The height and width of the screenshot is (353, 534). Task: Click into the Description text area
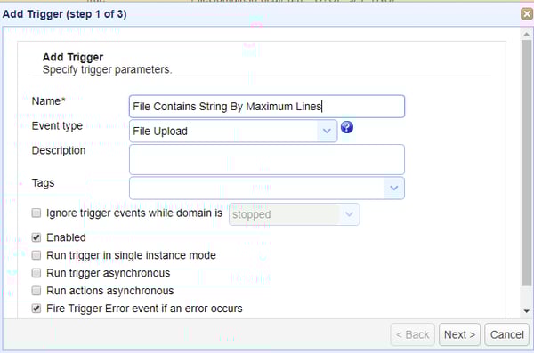(267, 159)
